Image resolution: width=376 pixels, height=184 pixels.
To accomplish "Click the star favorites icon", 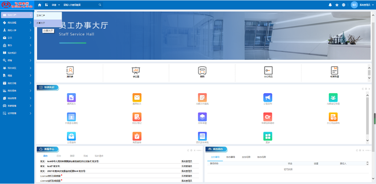I will pos(337,5).
